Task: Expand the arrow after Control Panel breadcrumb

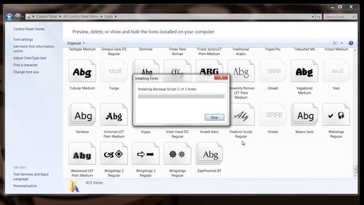Action: (x=60, y=17)
